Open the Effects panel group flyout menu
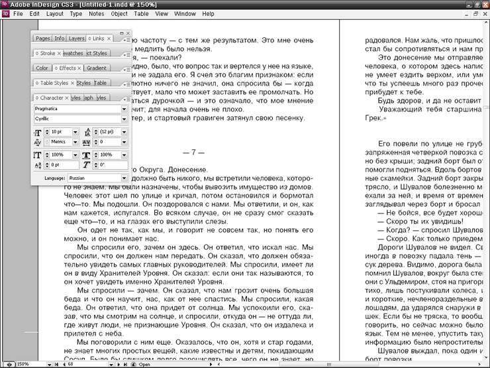490x368 pixels. coord(126,70)
